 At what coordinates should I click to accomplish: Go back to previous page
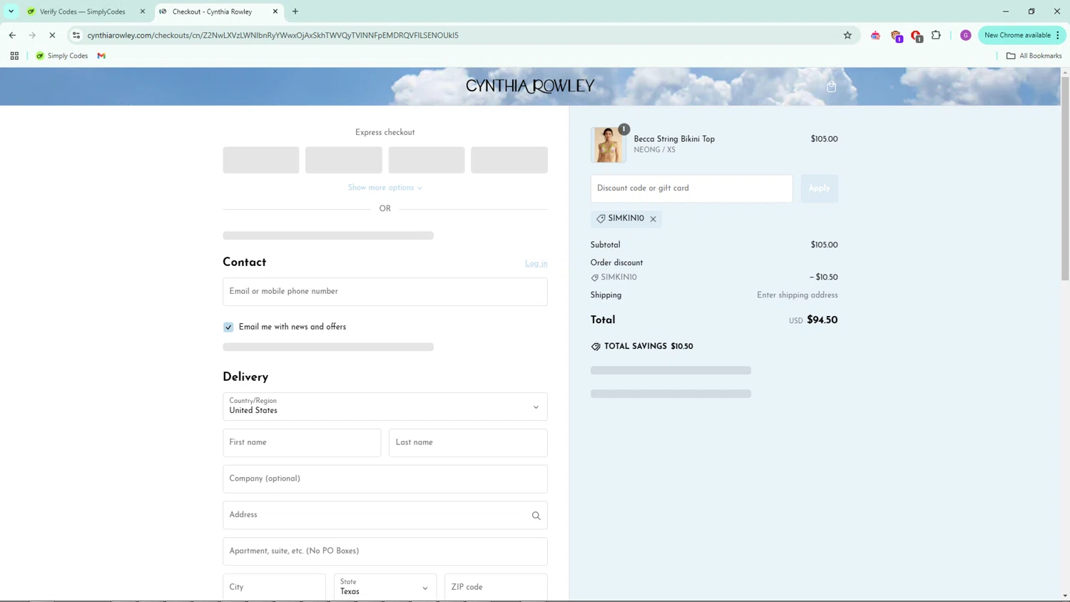coord(12,35)
